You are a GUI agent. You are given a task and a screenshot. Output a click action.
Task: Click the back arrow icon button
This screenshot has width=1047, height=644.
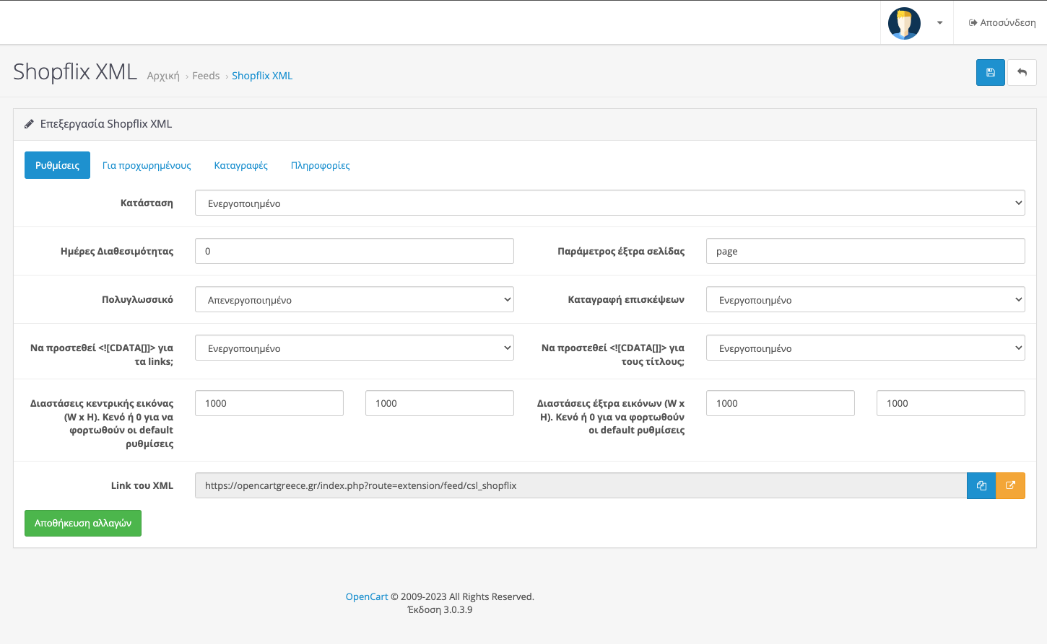pyautogui.click(x=1022, y=72)
